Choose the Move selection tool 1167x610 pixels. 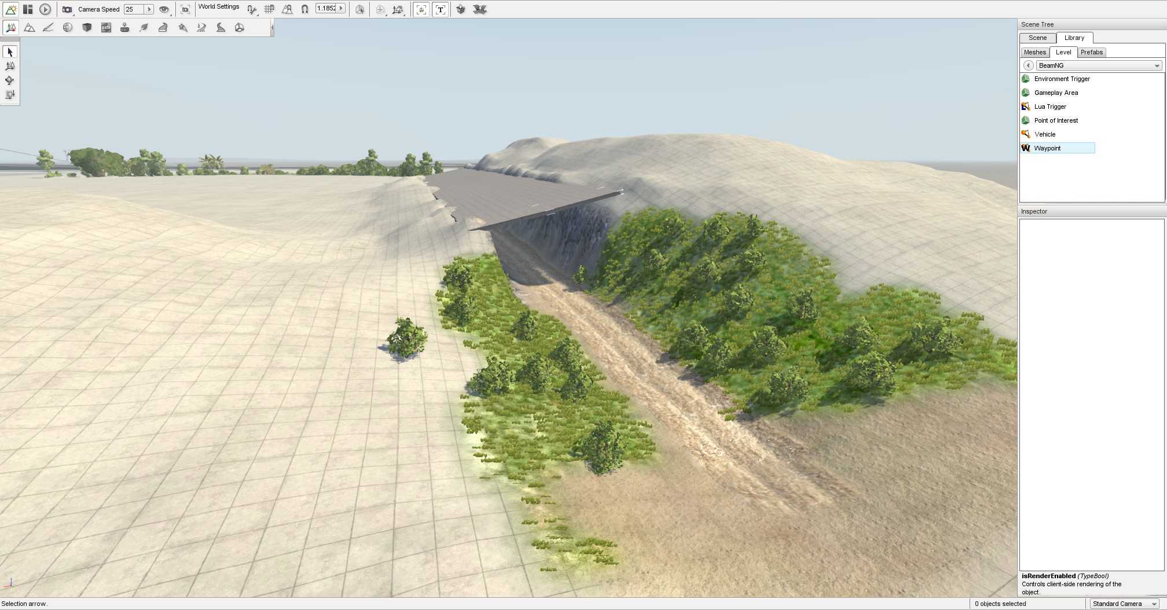pos(10,66)
